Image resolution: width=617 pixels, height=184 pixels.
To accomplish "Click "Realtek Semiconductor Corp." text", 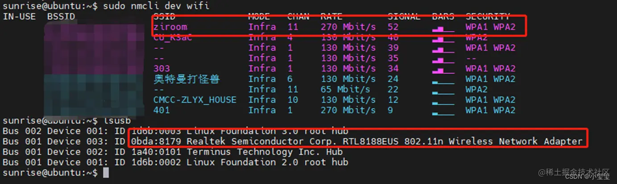I will point(261,141).
